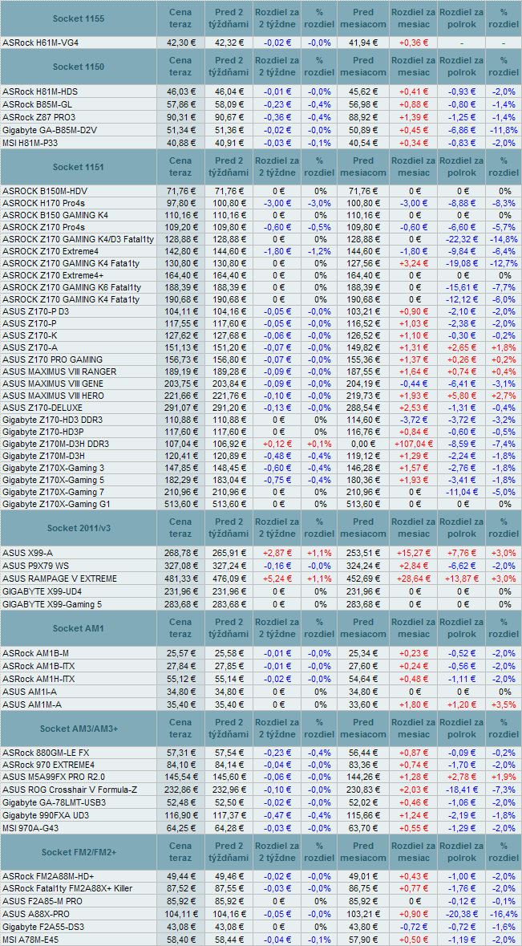Click the ASUS MAXIMUS VIII GENE row name

point(54,384)
